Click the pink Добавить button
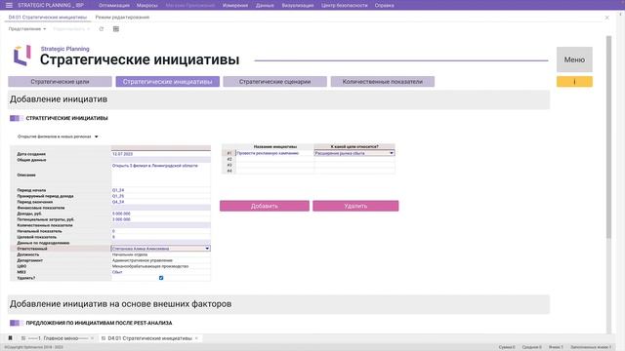This screenshot has width=625, height=351. 265,206
